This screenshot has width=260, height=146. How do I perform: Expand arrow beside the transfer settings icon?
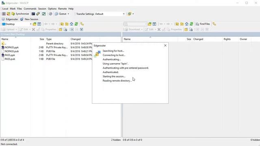(133, 14)
